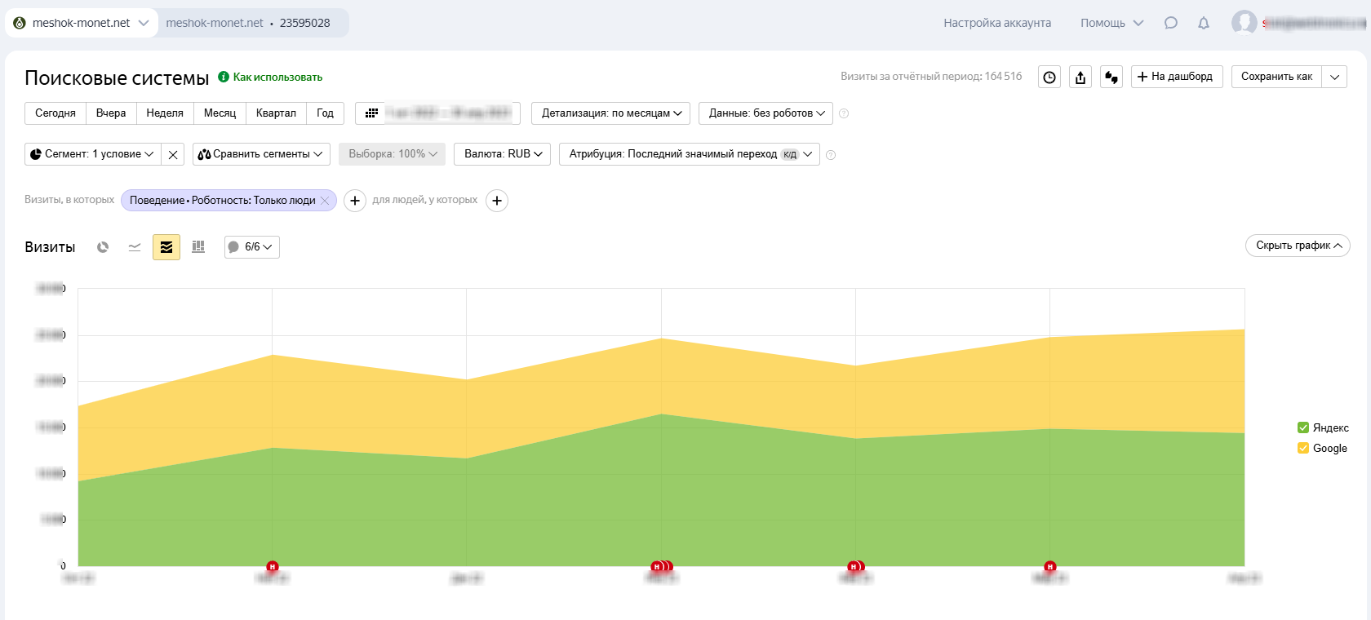This screenshot has width=1371, height=620.
Task: Expand the Детализация: по месяцам dropdown
Action: pyautogui.click(x=610, y=113)
